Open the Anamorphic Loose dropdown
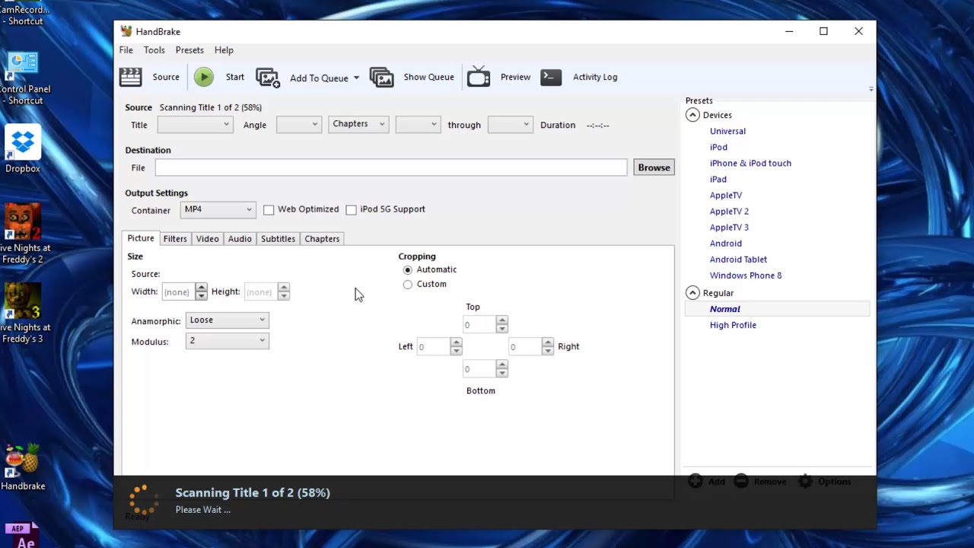Viewport: 974px width, 548px height. (227, 320)
